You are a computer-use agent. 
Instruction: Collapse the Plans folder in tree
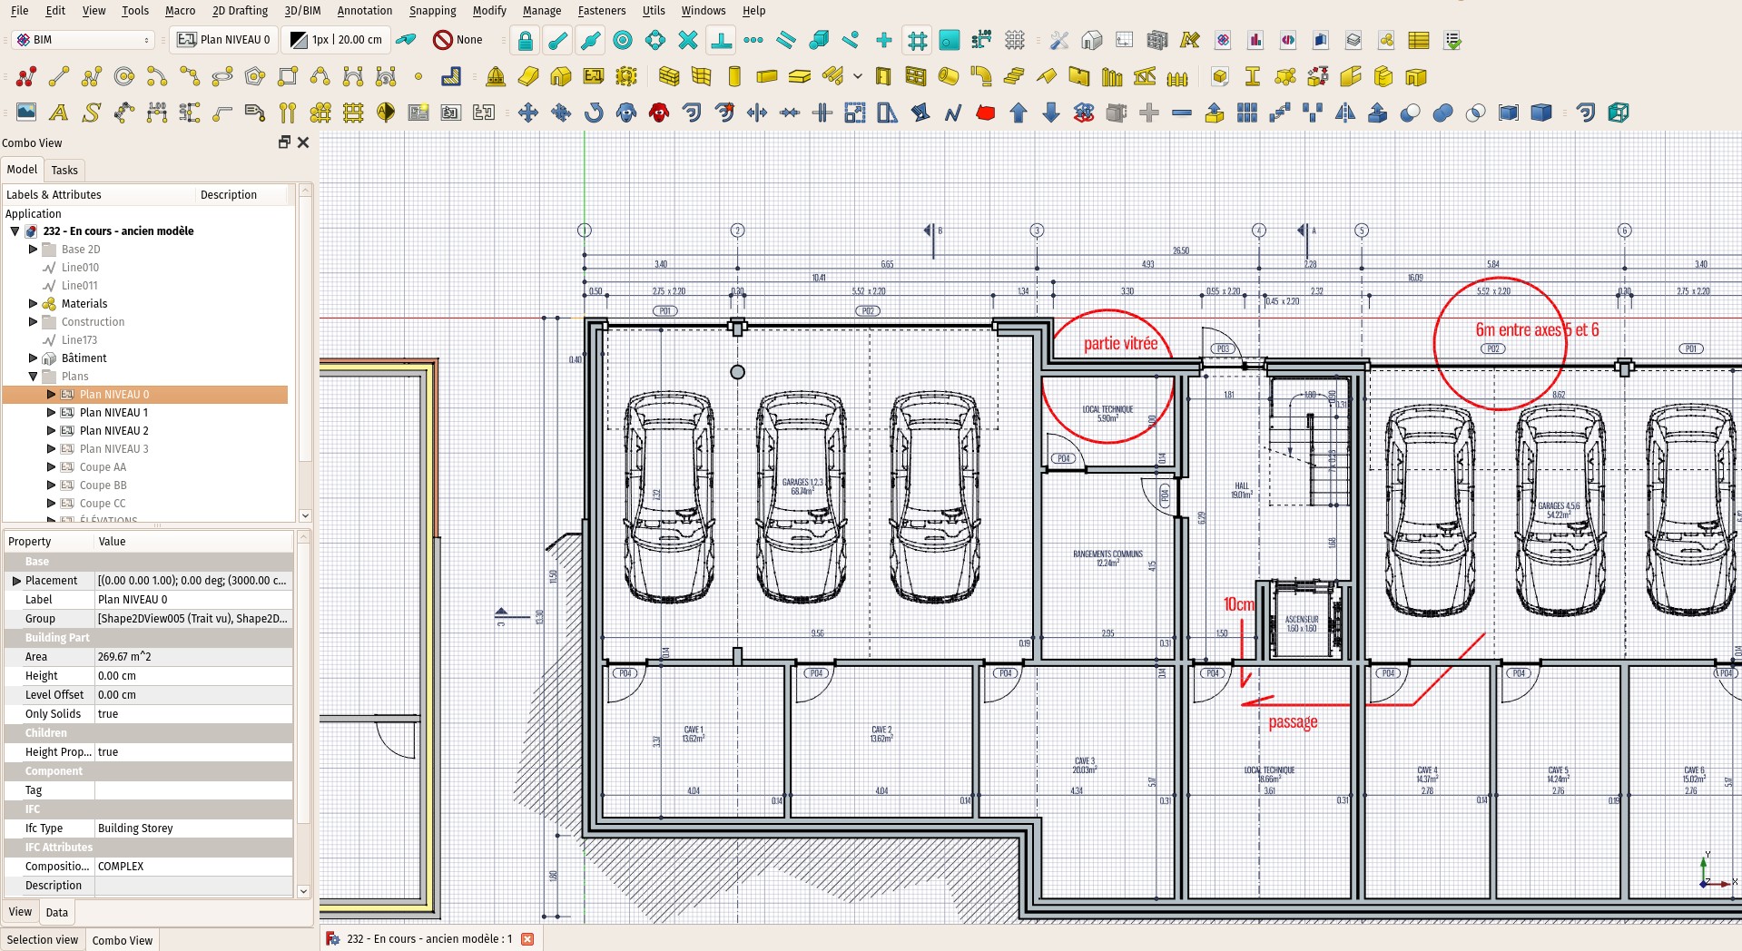(x=34, y=377)
